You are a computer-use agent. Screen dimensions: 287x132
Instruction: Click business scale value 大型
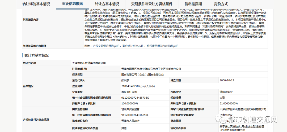coord(222,98)
